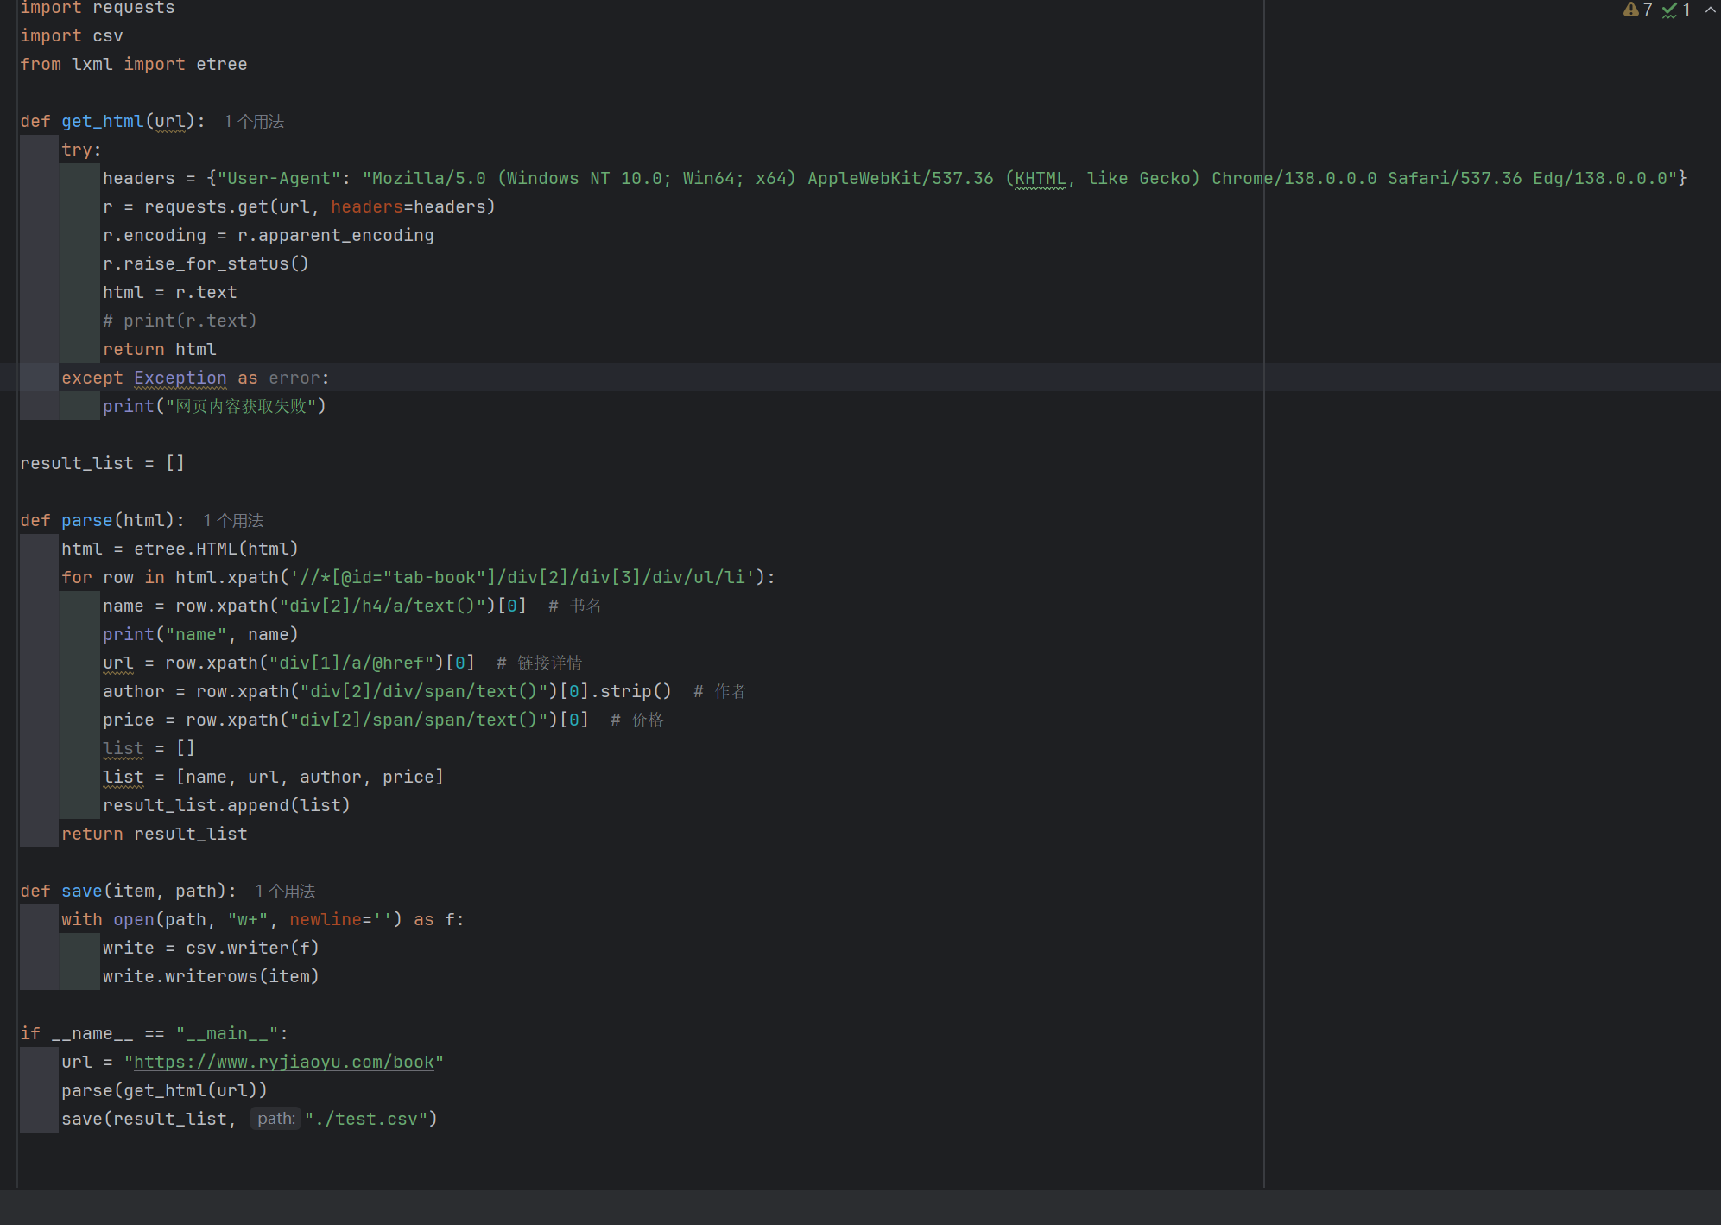The width and height of the screenshot is (1721, 1225).
Task: Click the save function name definition
Action: pos(81,892)
